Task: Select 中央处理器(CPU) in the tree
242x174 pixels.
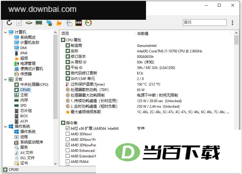Action: click(x=34, y=85)
